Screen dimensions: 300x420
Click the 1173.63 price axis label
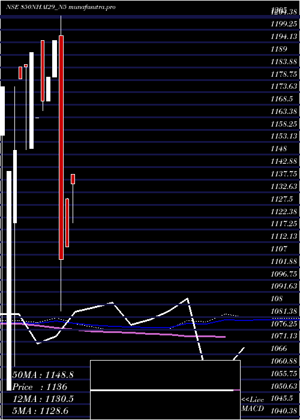click(x=284, y=86)
